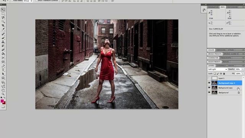The width and height of the screenshot is (245, 138).
Task: Select the Eraser tool
Action: (x=3, y=50)
